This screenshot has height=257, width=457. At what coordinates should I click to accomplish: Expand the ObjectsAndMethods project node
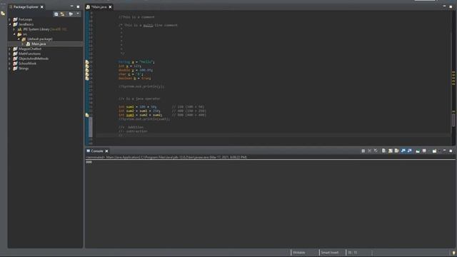coord(9,59)
